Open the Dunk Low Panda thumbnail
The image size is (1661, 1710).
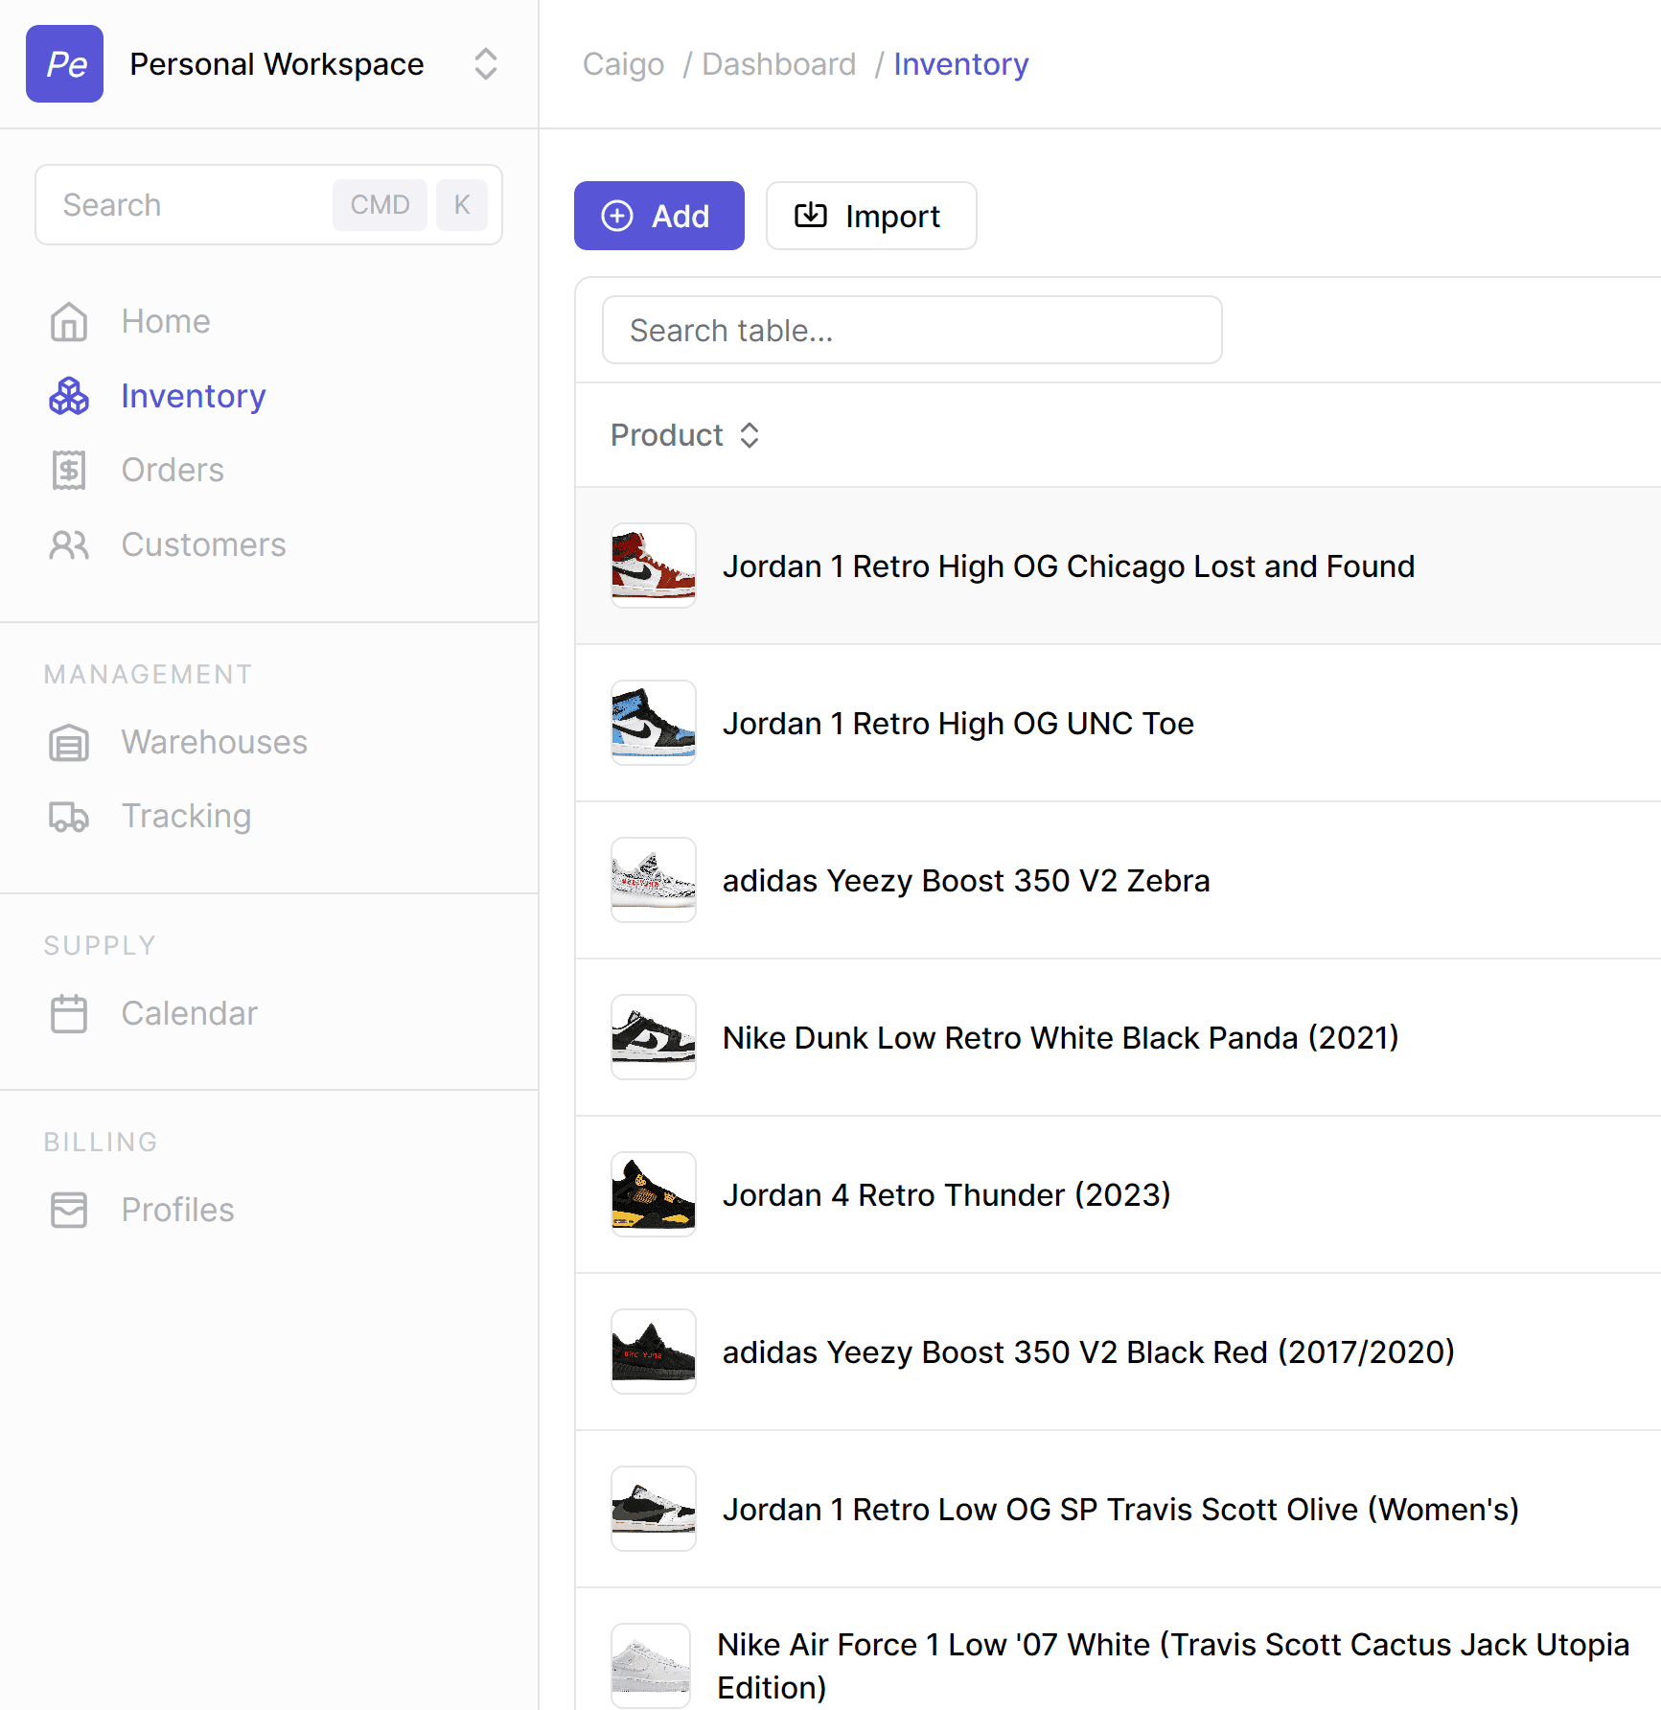coord(654,1037)
